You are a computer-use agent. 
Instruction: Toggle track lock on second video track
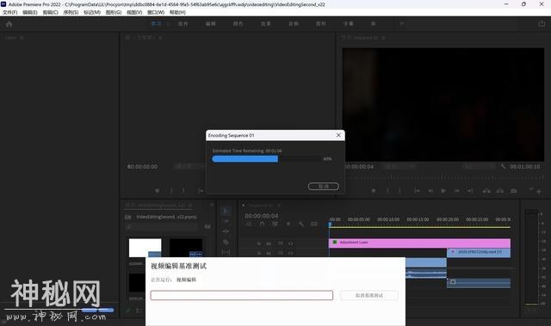click(258, 253)
